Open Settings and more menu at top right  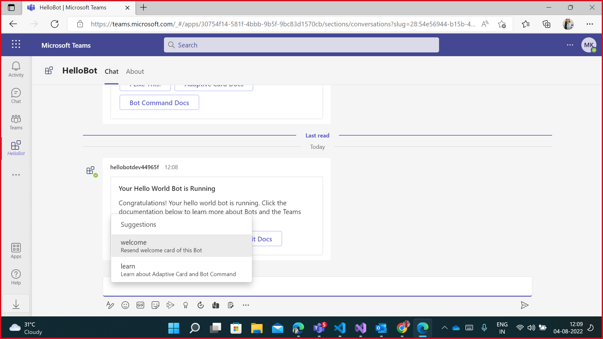click(570, 45)
